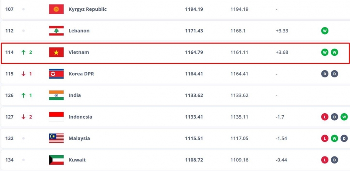Click Indonesia's red down arrow indicator

pyautogui.click(x=23, y=116)
